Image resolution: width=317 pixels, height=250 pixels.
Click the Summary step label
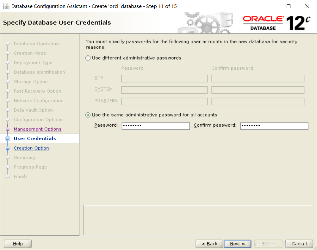pos(25,158)
